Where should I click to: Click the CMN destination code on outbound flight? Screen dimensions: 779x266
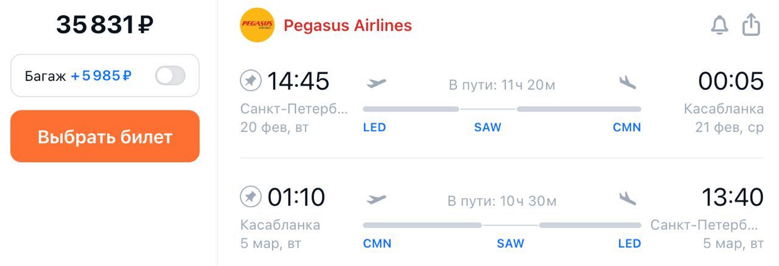pos(627,128)
